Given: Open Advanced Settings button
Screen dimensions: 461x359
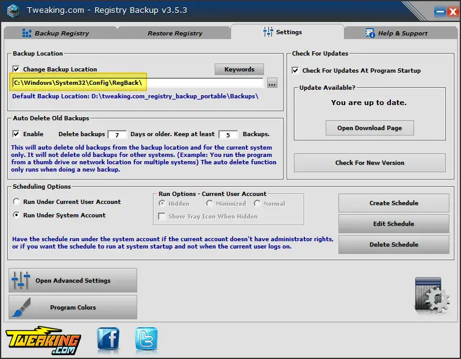Looking at the screenshot, I should pos(73,280).
